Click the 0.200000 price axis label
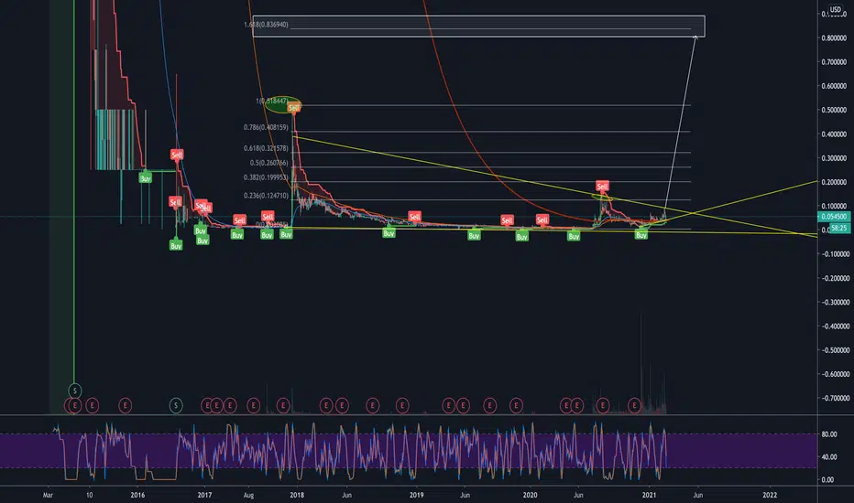Image resolution: width=854 pixels, height=503 pixels. tap(834, 182)
